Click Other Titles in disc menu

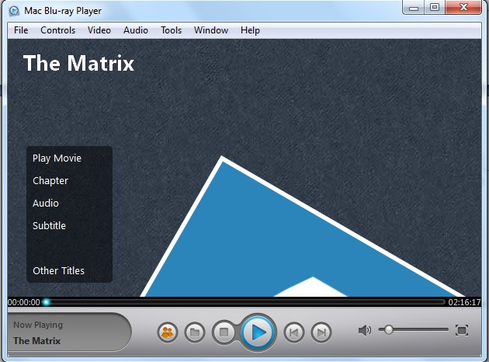58,271
